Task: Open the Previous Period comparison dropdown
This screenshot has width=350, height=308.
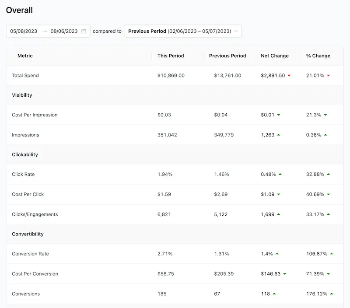Action: [x=182, y=31]
